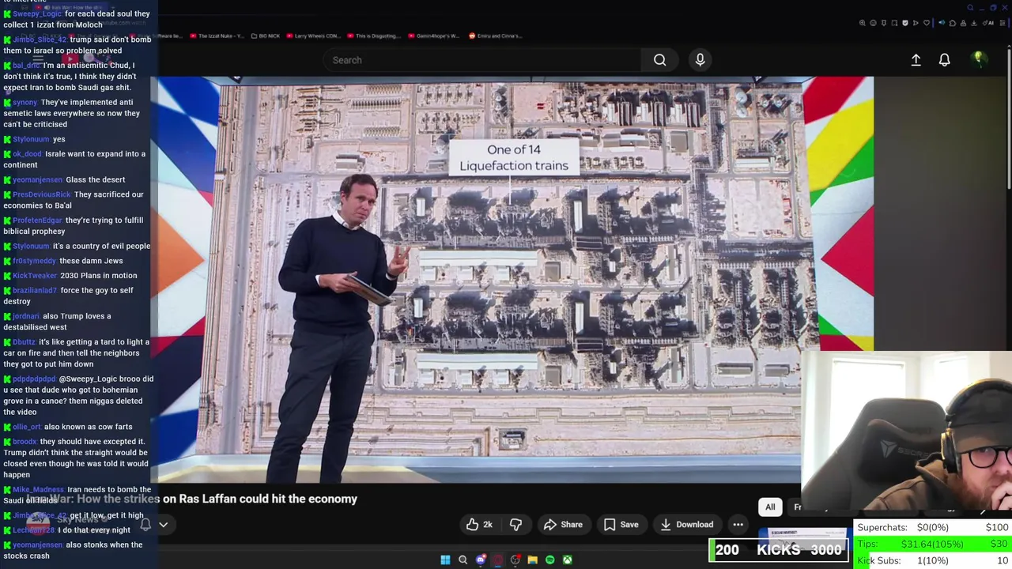
Task: Click the browser zoom magnifier toolbar icon
Action: 863,23
